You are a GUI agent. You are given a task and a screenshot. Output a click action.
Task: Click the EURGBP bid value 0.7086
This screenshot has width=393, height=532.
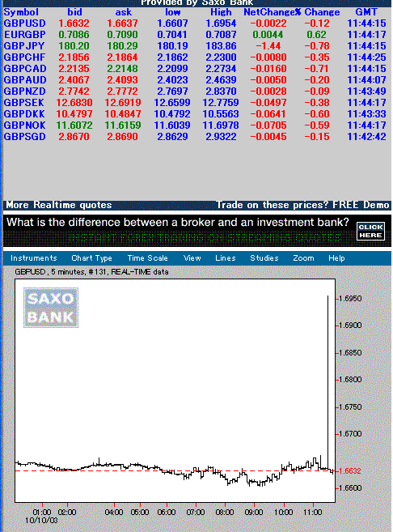click(x=74, y=35)
